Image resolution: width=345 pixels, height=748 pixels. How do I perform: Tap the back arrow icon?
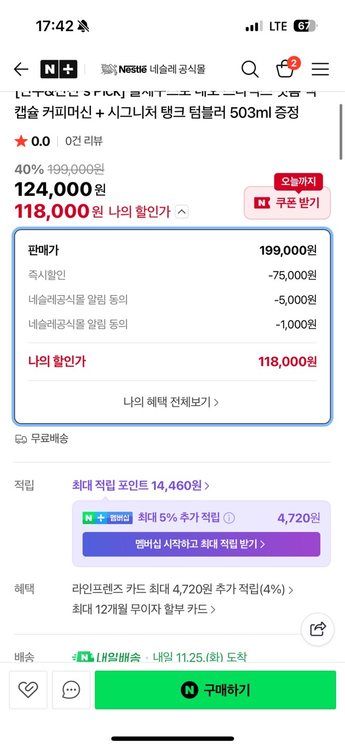pyautogui.click(x=21, y=69)
